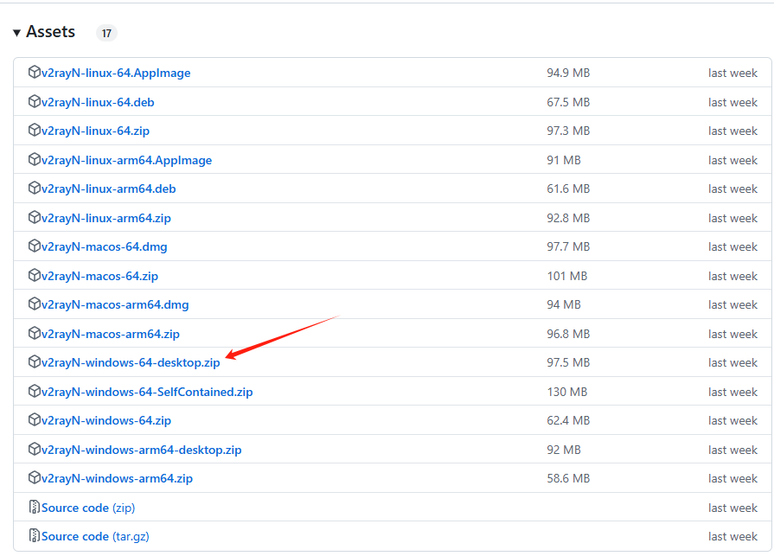Click the package icon beside v2rayN-linux-arm64.AppImage
This screenshot has width=774, height=556.
pos(34,159)
